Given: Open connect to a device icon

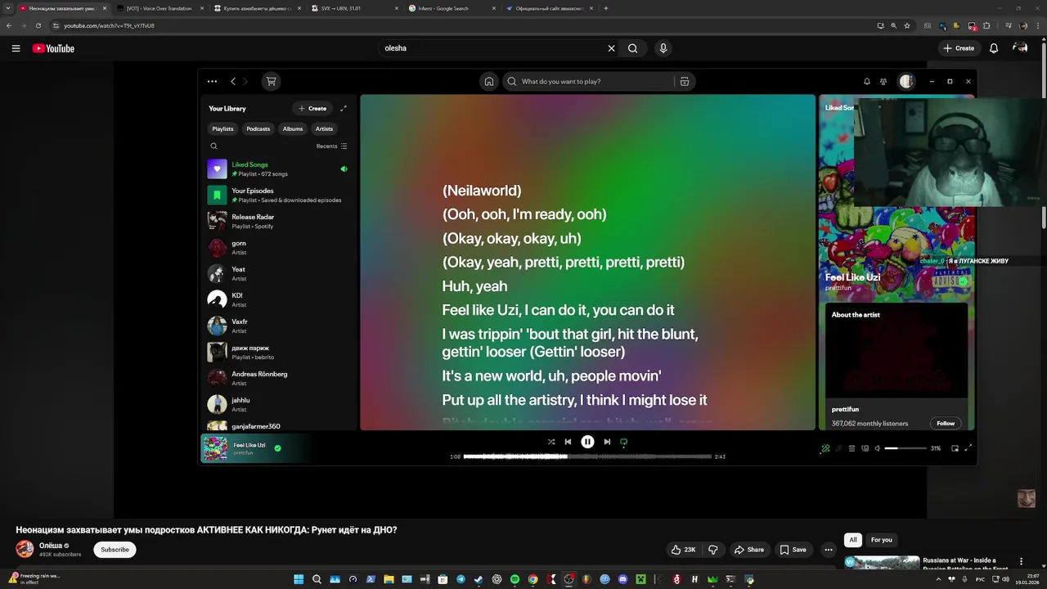Looking at the screenshot, I should (865, 448).
